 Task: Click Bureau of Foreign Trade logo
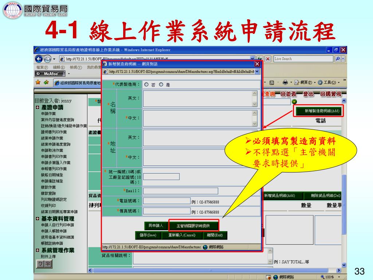(12, 10)
